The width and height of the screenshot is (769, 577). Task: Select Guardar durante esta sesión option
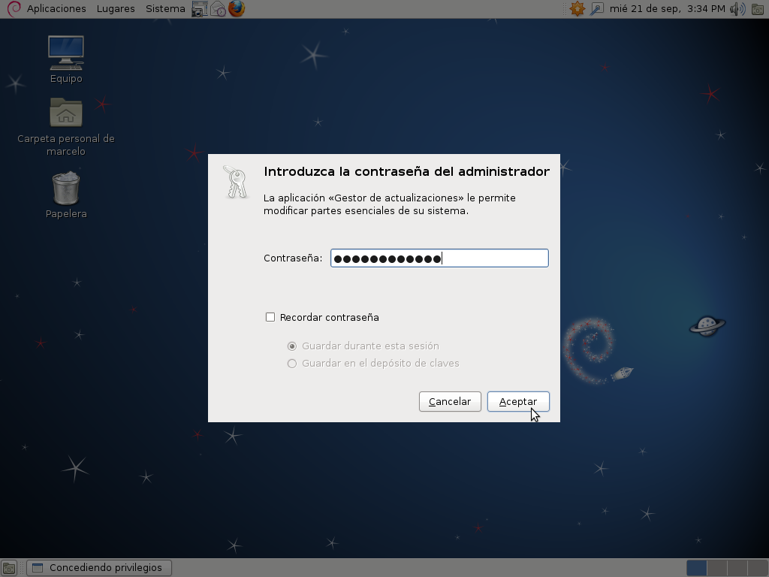(292, 346)
